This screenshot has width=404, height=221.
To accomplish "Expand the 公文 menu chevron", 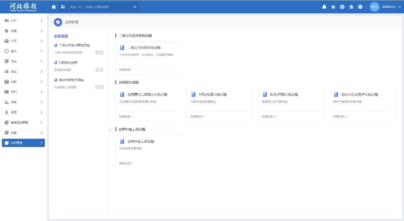I will pyautogui.click(x=41, y=41).
